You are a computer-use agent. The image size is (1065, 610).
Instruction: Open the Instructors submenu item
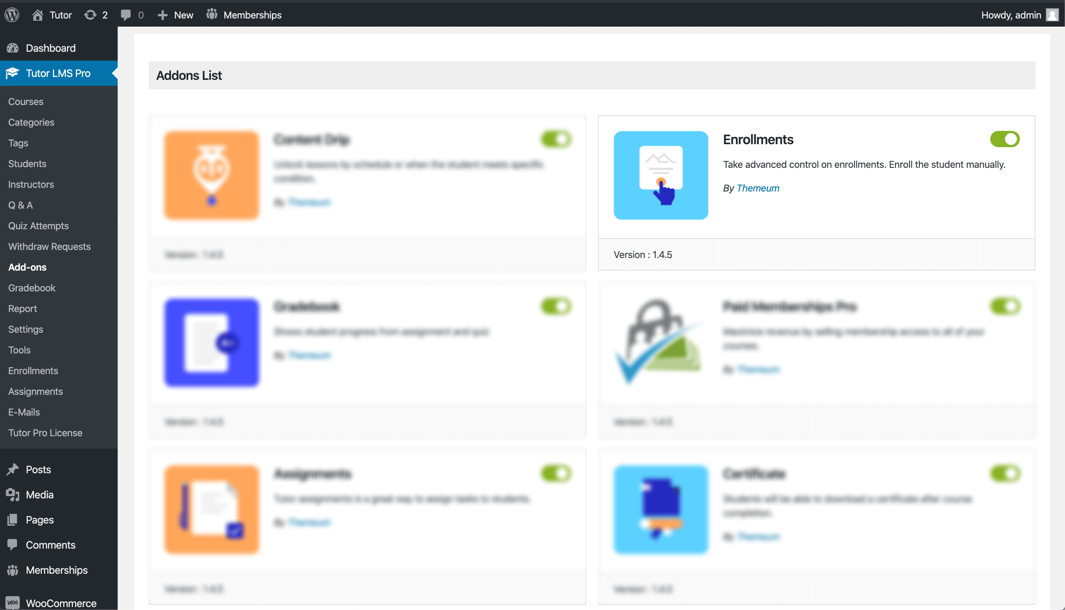coord(31,184)
